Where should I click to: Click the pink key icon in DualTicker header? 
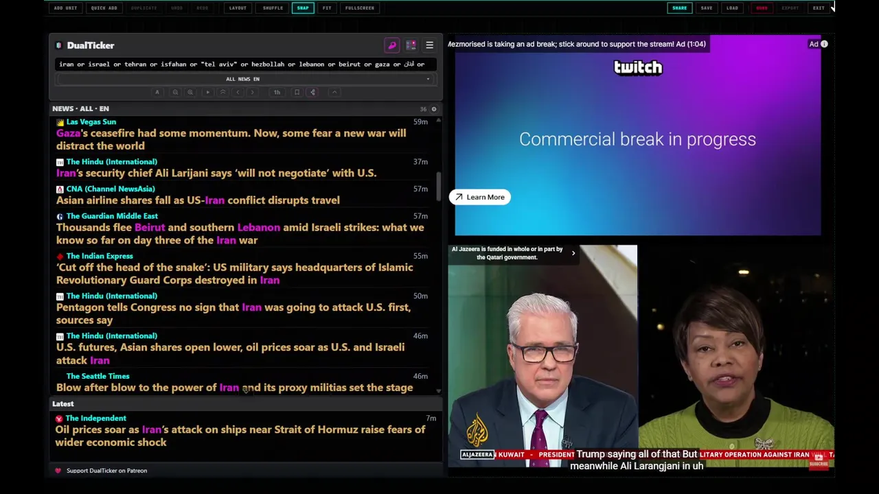point(392,45)
